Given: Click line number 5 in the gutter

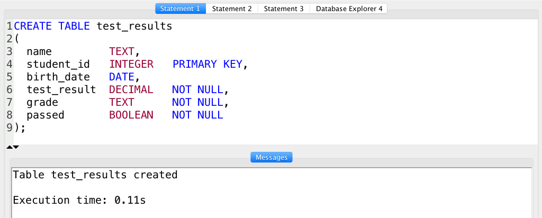Looking at the screenshot, I should 10,77.
